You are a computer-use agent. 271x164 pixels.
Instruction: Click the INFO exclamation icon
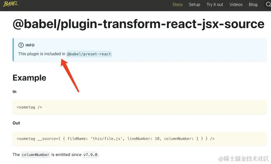21,45
